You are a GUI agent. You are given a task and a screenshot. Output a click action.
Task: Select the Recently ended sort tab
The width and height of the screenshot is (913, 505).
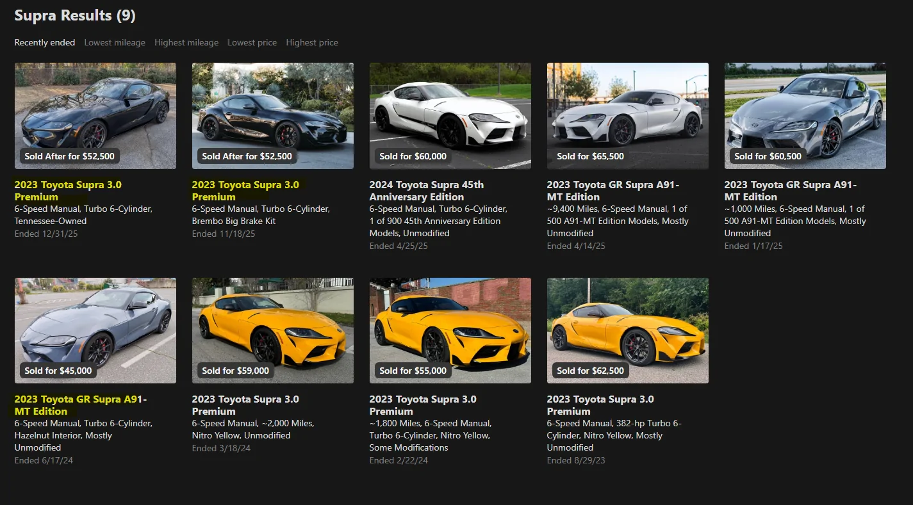(45, 42)
